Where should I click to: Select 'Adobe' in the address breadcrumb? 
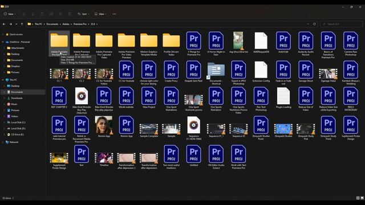(x=66, y=24)
